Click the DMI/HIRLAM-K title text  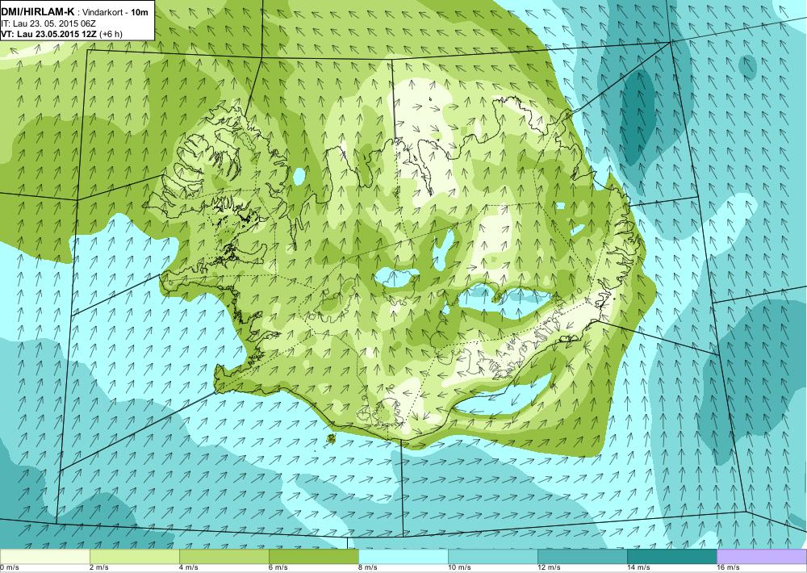[x=38, y=12]
